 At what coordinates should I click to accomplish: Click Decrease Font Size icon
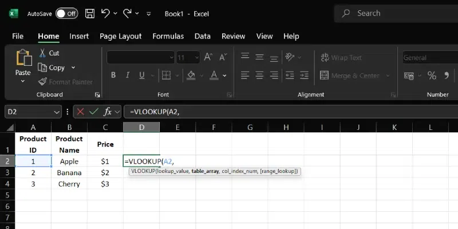(223, 57)
